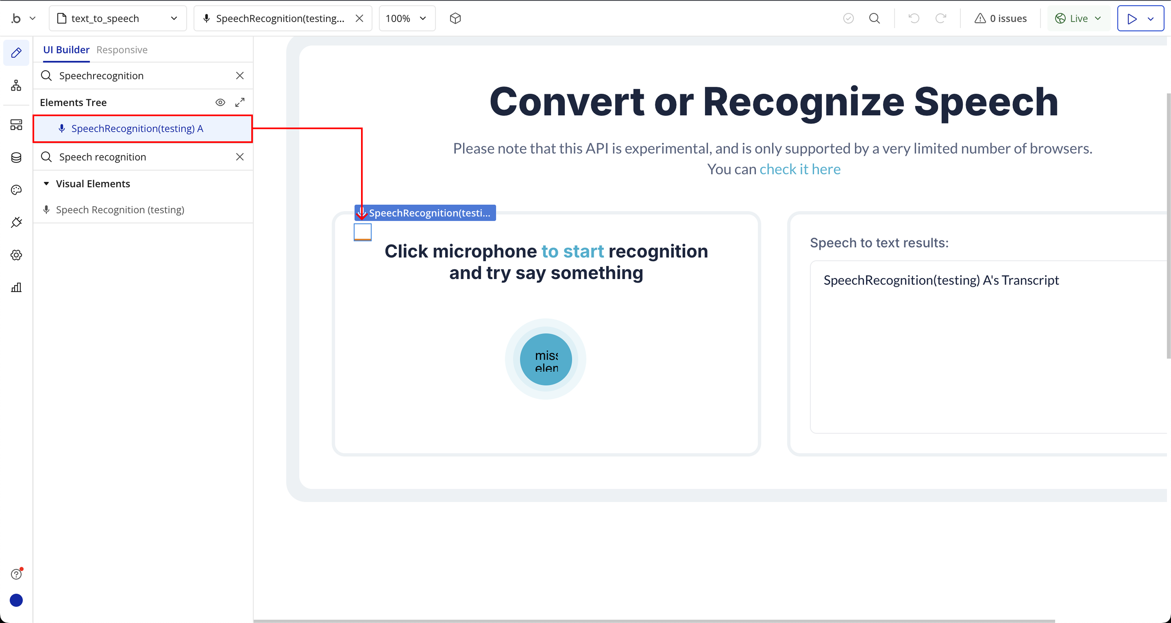The width and height of the screenshot is (1171, 623).
Task: Follow the check it here link
Action: 800,169
